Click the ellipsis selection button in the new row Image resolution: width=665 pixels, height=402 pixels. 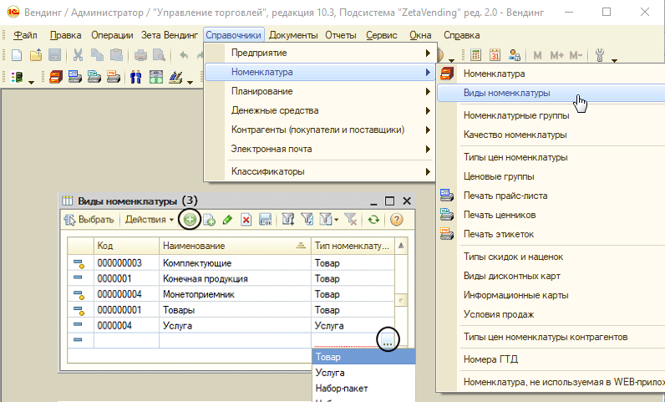(388, 339)
